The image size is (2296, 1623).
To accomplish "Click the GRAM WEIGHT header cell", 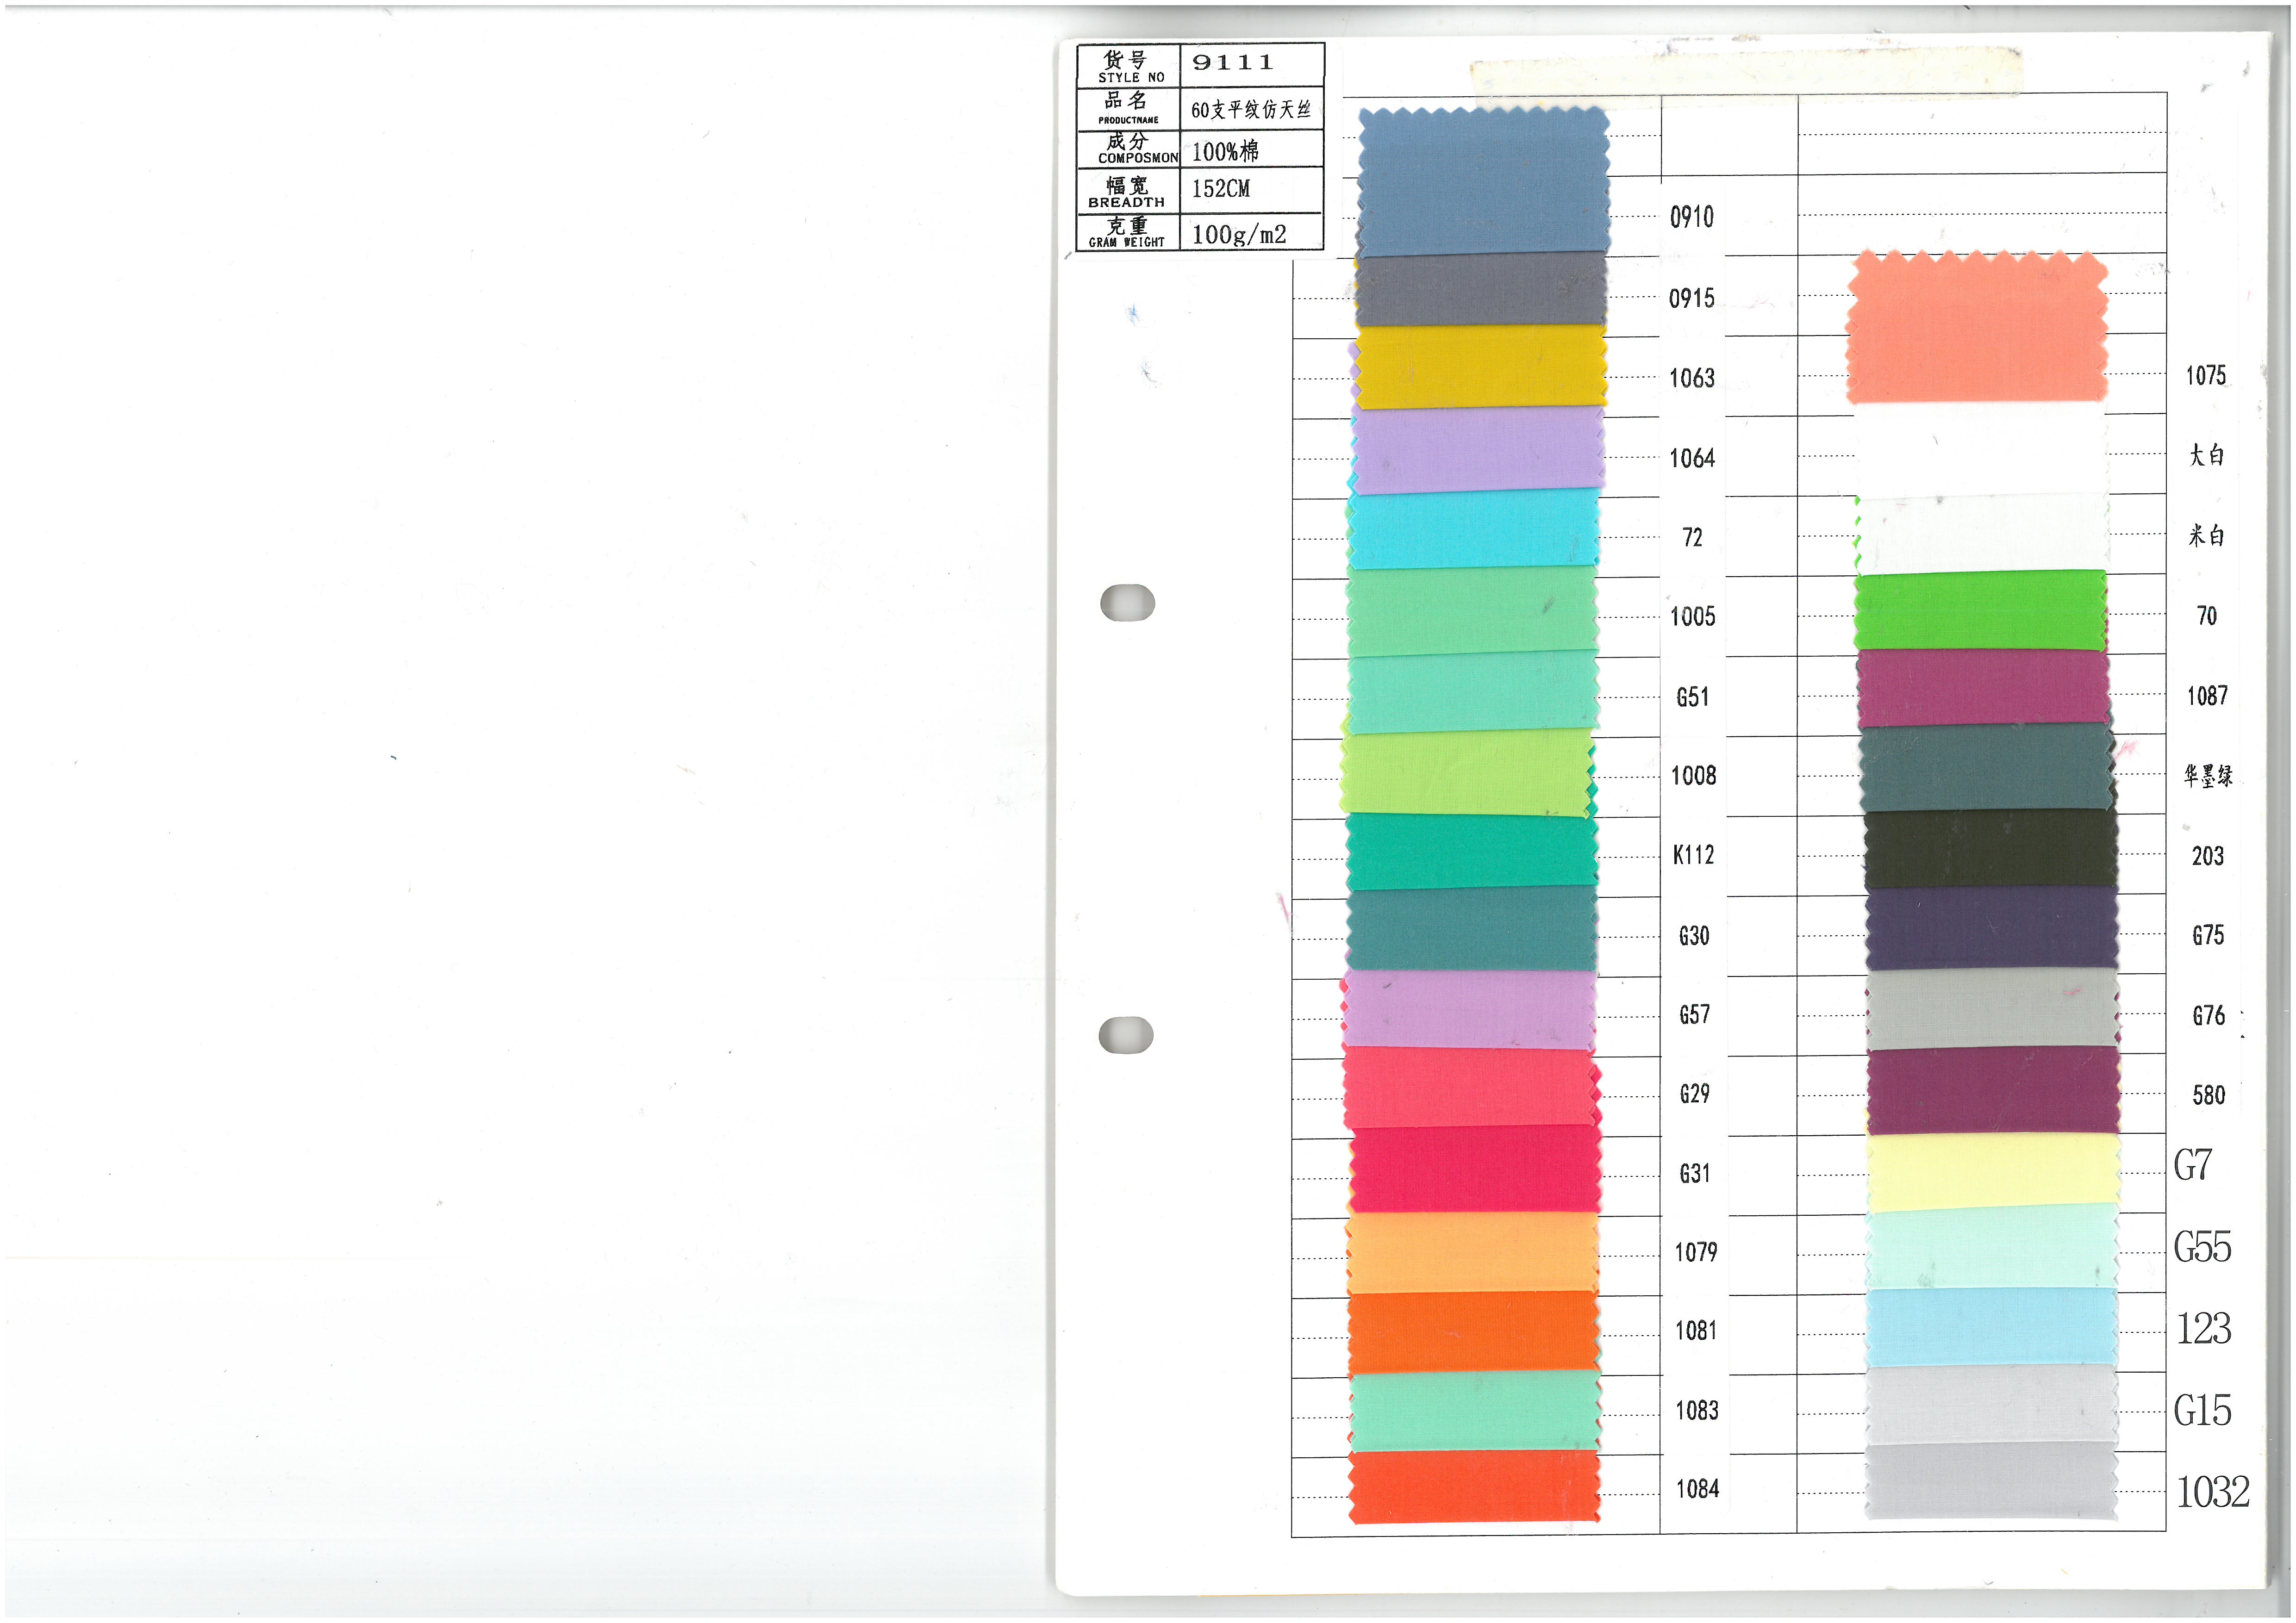I will pyautogui.click(x=1129, y=232).
